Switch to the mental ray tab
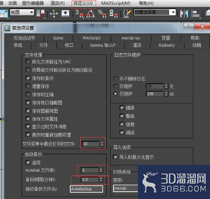This screenshot has height=199, width=210. [131, 38]
